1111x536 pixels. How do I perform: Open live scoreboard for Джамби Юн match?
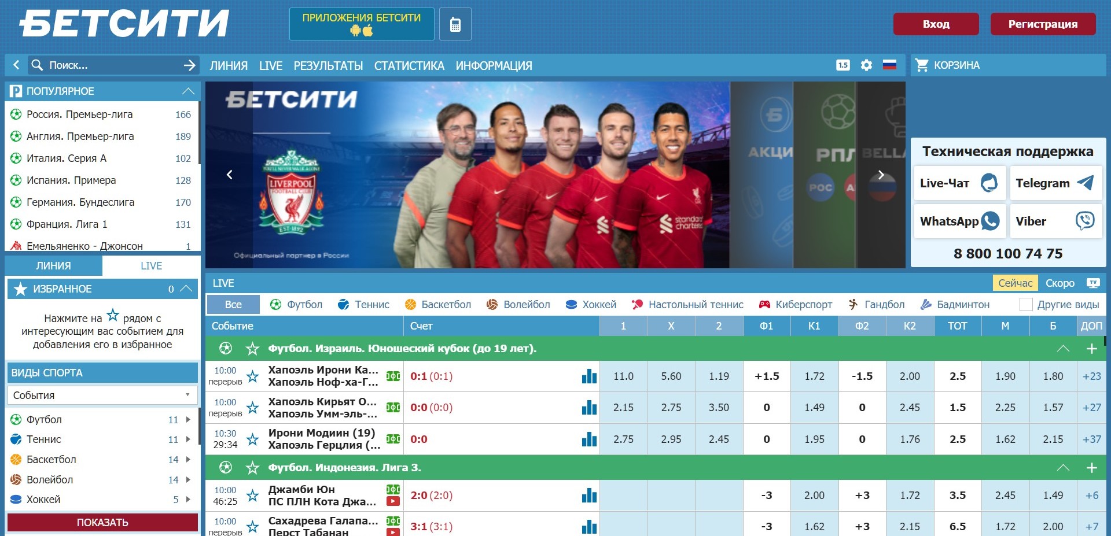[393, 489]
